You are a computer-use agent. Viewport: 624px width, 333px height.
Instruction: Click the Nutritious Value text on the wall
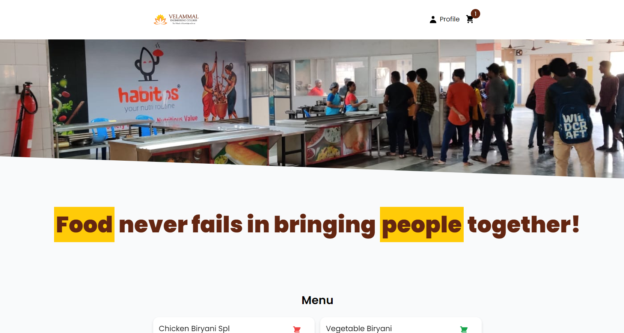(x=177, y=119)
